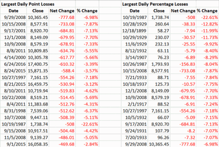Select the right table's % Change header
This screenshot has width=219, height=147.
pyautogui.click(x=207, y=11)
